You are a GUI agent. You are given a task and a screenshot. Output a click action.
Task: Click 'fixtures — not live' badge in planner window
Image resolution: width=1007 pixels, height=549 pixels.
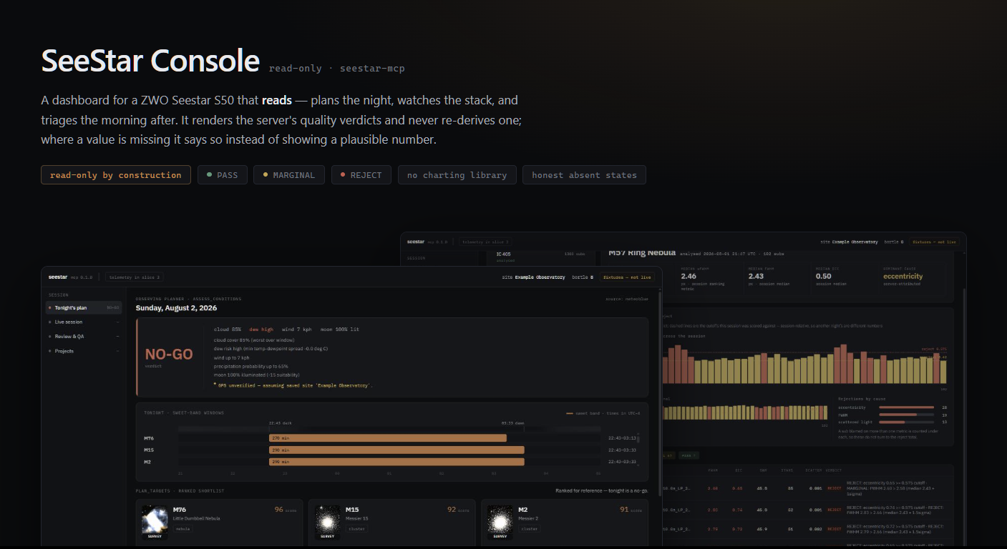pyautogui.click(x=628, y=277)
